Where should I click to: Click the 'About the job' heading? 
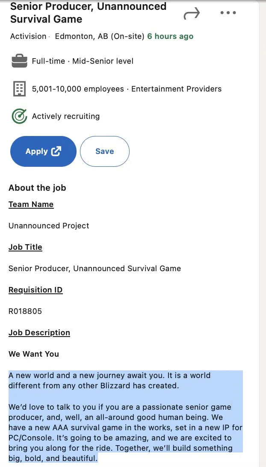click(x=37, y=188)
